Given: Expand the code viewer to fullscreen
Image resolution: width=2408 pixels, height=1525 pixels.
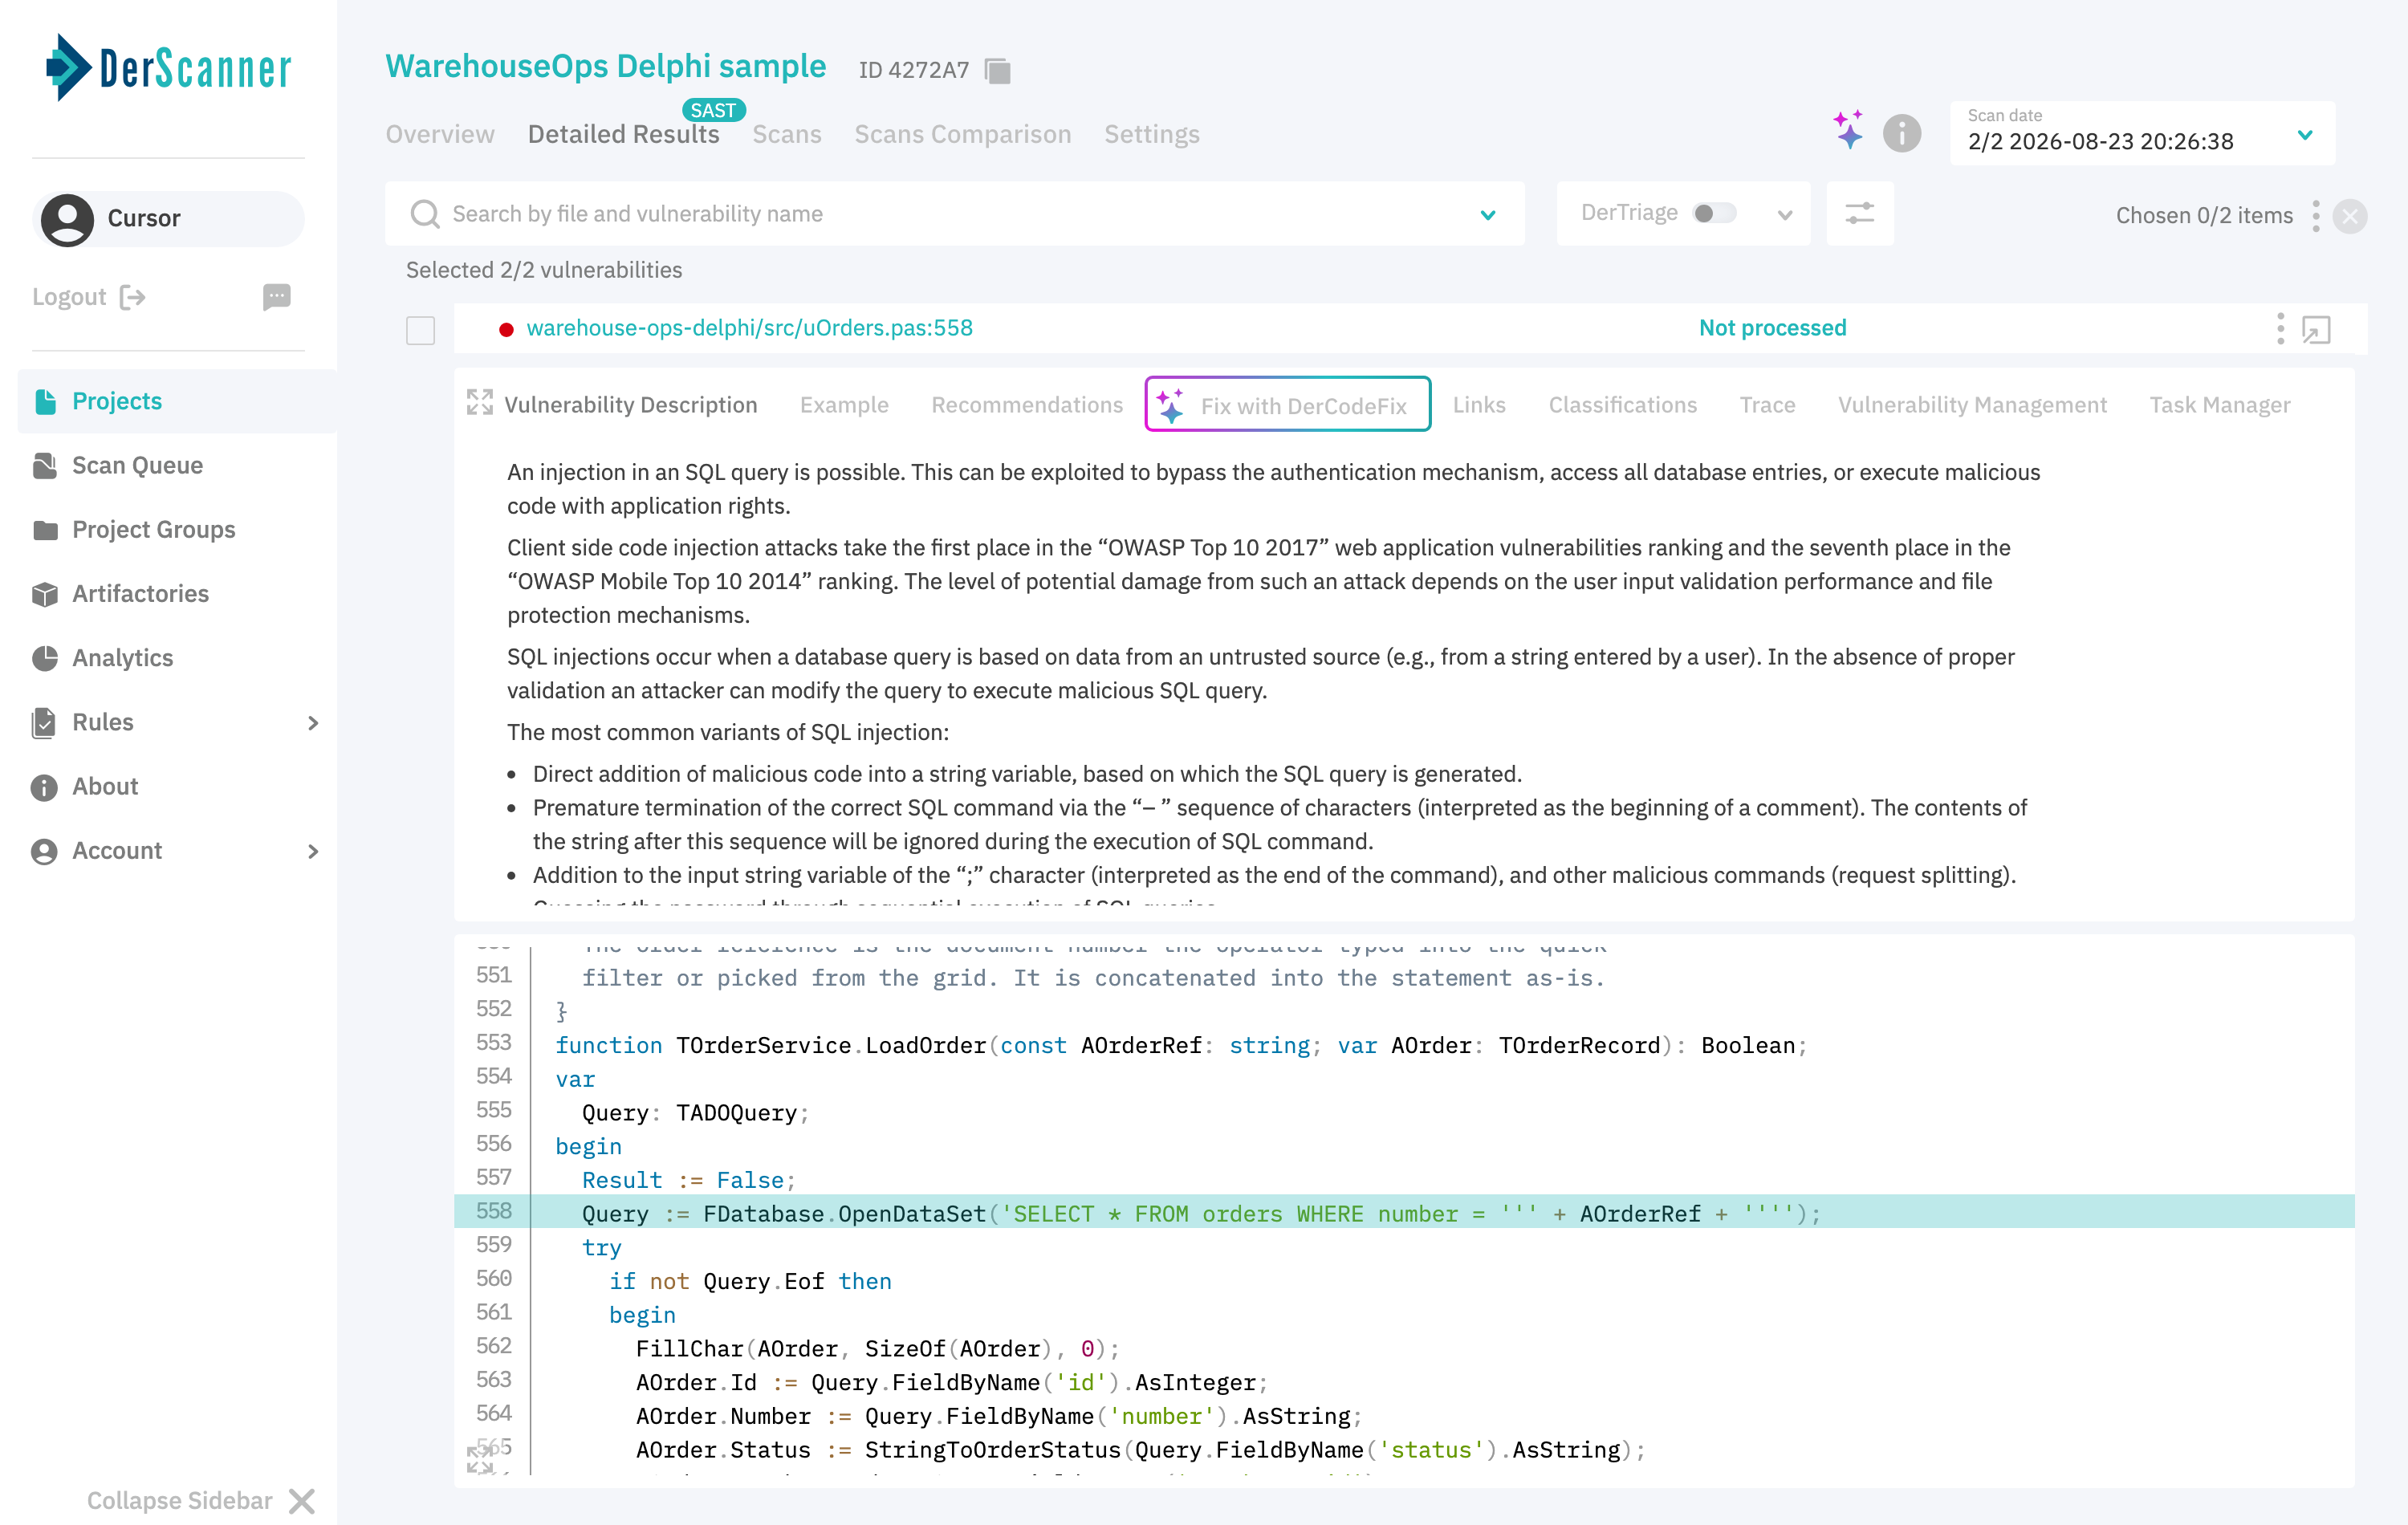Looking at the screenshot, I should (480, 1458).
